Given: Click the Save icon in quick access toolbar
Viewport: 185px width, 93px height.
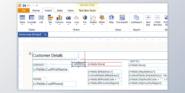Looking at the screenshot, I should click(24, 6).
